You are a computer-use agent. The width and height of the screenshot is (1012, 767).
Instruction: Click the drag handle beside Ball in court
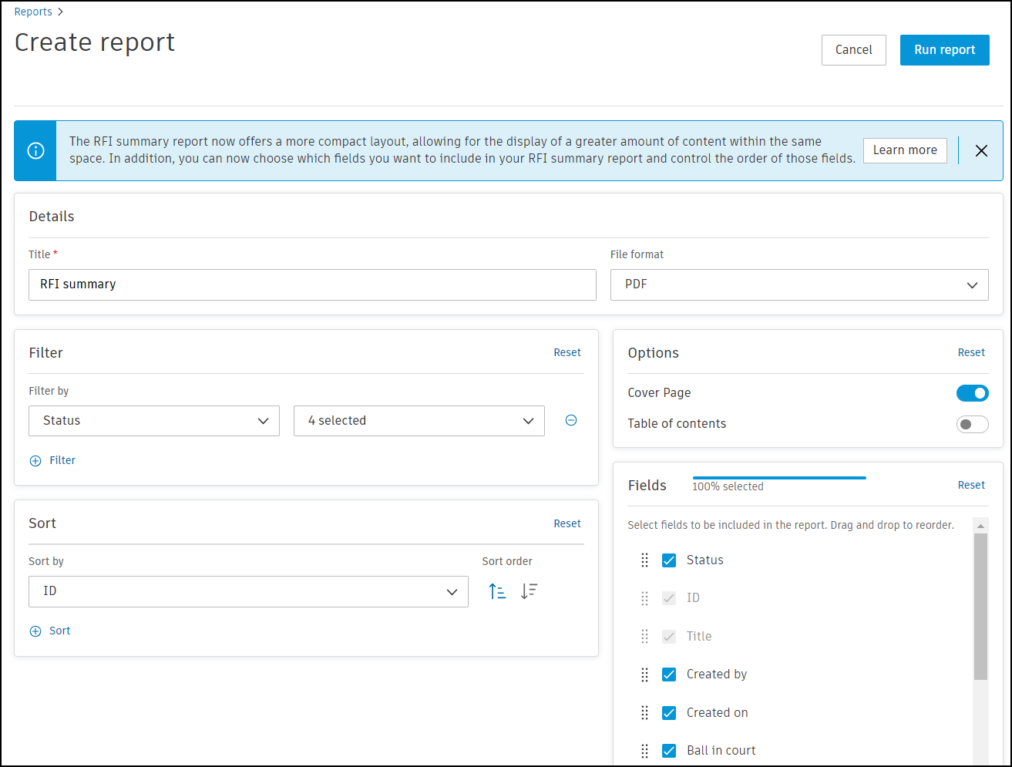tap(645, 751)
